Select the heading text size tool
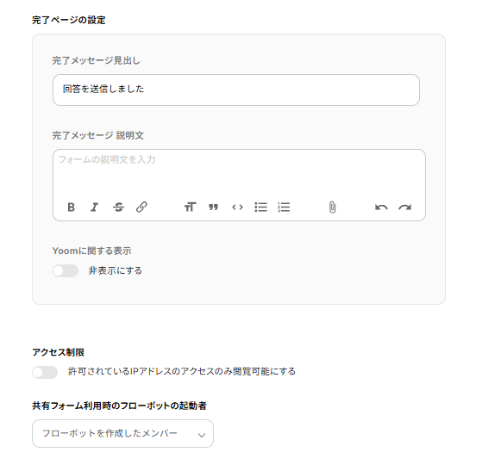 tap(190, 208)
